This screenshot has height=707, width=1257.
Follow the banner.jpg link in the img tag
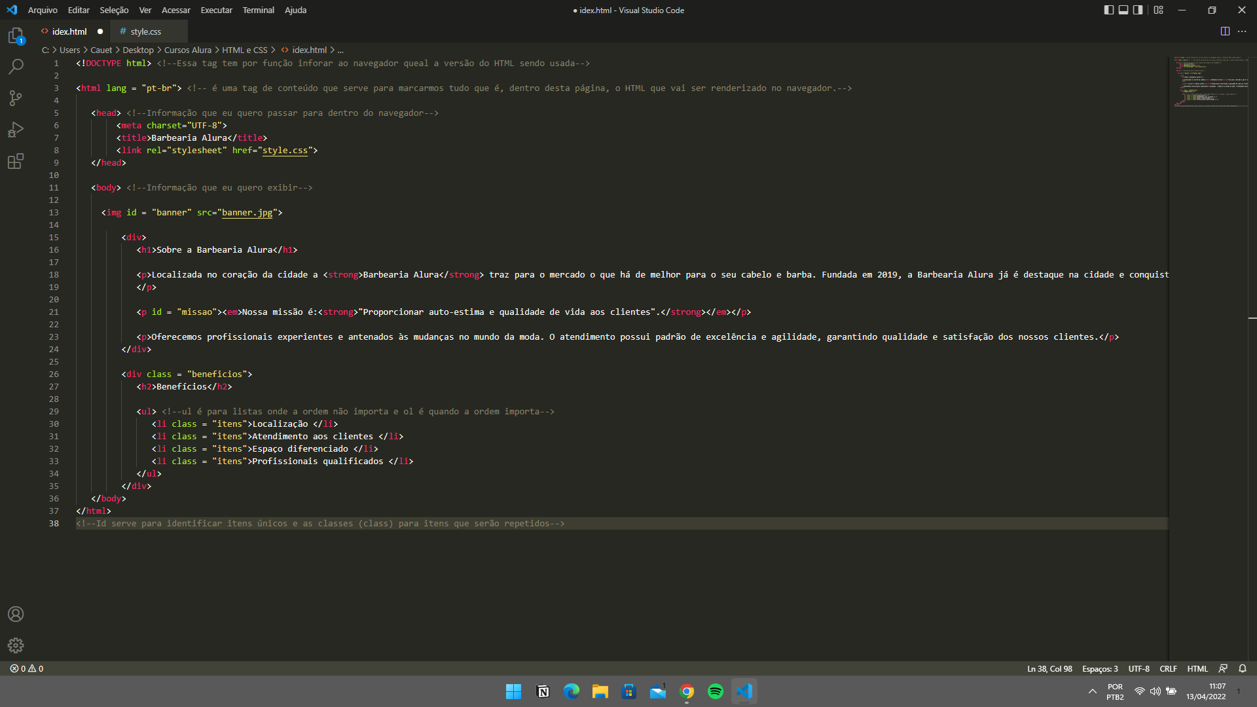pos(247,213)
